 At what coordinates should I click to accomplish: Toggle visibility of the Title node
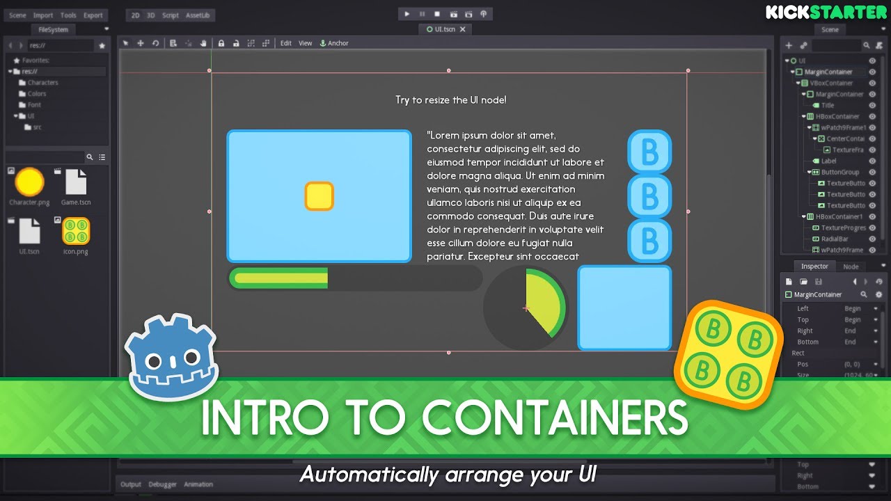click(x=872, y=105)
